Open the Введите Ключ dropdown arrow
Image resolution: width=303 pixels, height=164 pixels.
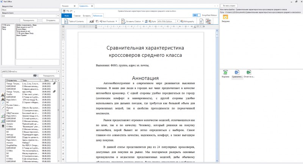click(x=58, y=16)
